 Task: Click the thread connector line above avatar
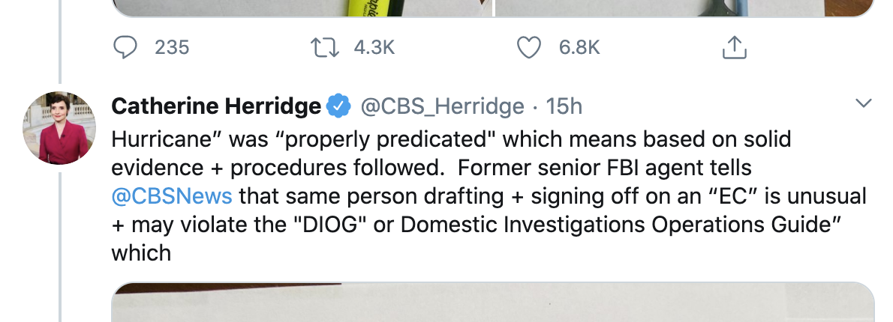[x=60, y=41]
